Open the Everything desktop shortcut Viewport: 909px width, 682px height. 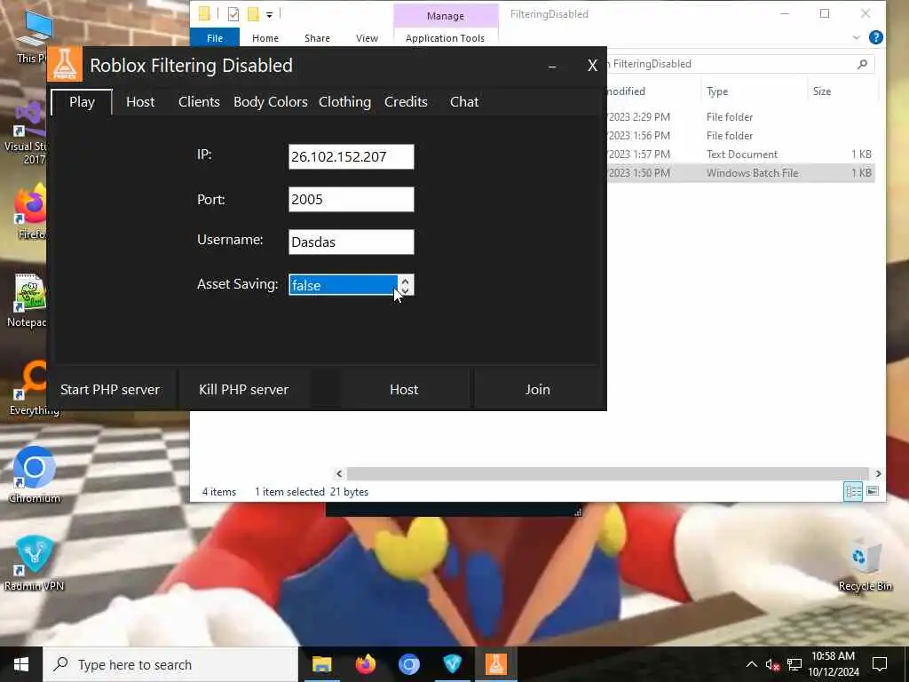coord(34,389)
